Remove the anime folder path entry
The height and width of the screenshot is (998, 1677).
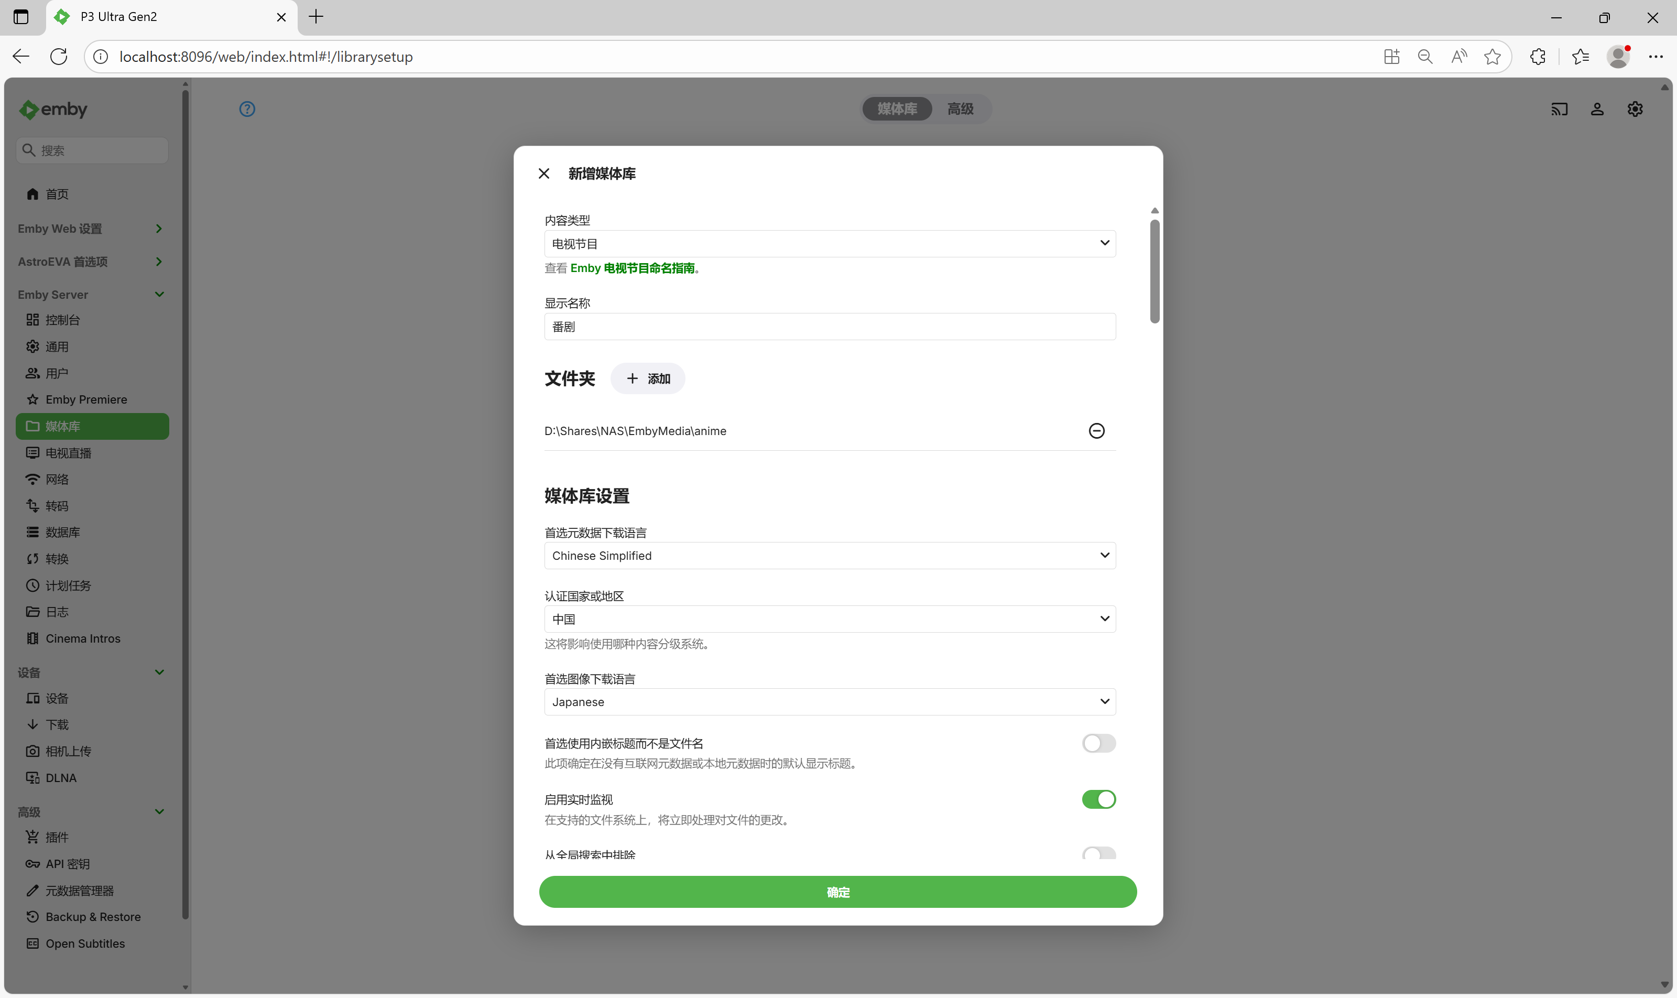click(x=1096, y=430)
